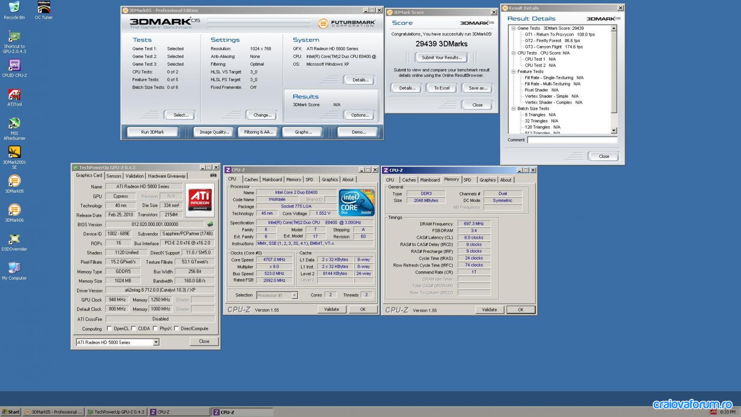Click the GPU-Z screenshot camera icon
This screenshot has width=741, height=417.
[213, 175]
